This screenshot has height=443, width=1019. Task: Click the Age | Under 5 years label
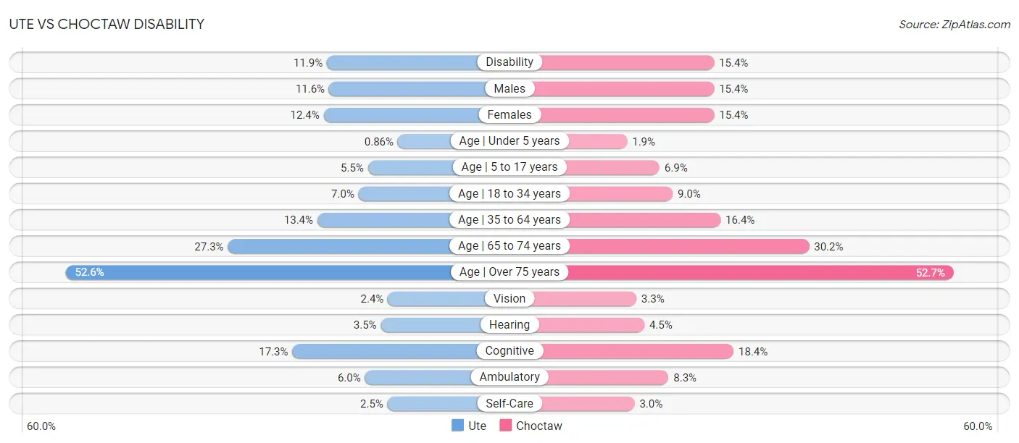510,140
